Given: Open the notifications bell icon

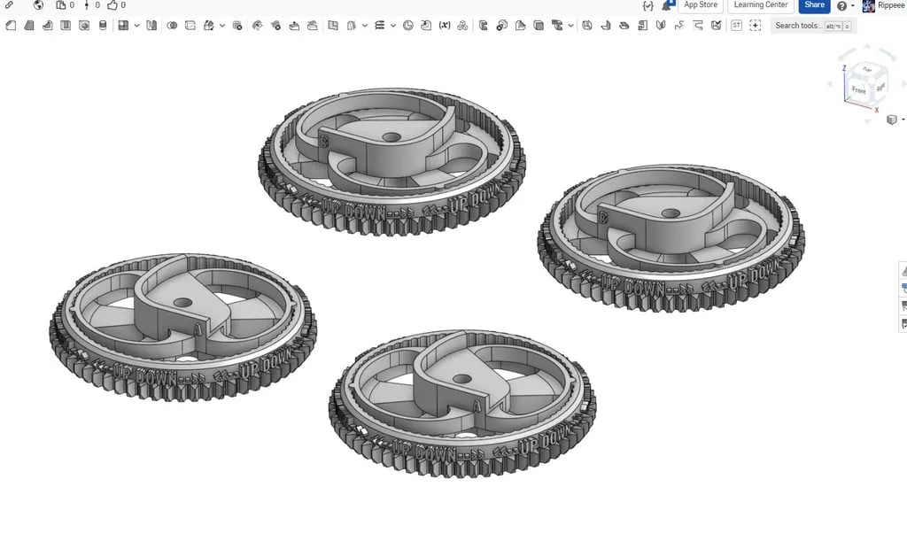Looking at the screenshot, I should tap(667, 5).
